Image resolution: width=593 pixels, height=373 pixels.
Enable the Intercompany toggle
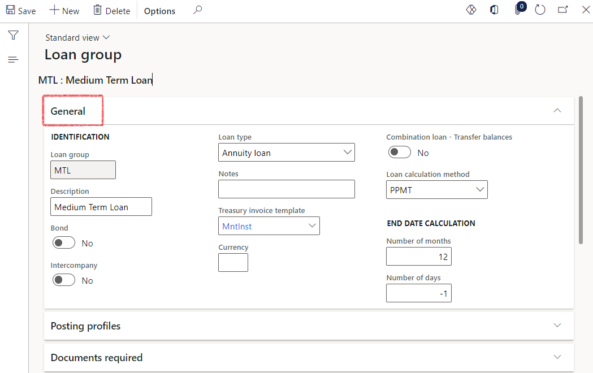(x=64, y=280)
